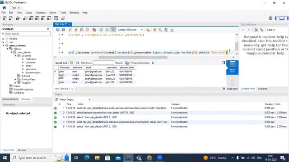The width and height of the screenshot is (289, 162).
Task: Collapse the user_schema node
Action: [3, 45]
